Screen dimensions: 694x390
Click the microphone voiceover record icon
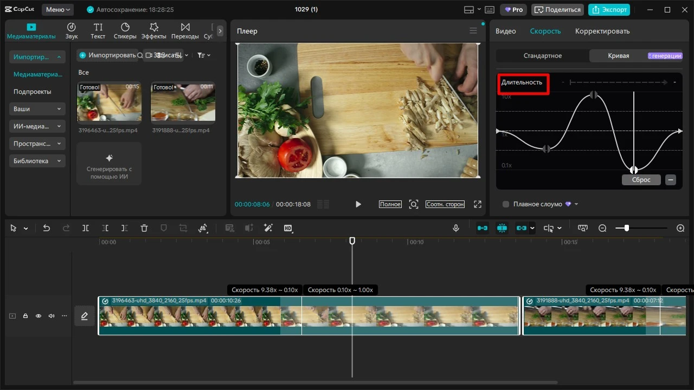click(x=457, y=229)
